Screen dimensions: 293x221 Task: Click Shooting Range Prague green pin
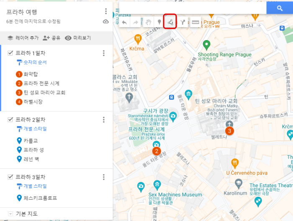click(206, 45)
